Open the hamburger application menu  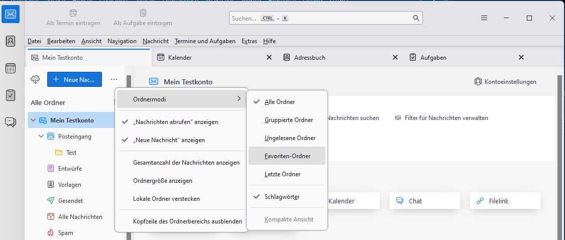point(484,18)
